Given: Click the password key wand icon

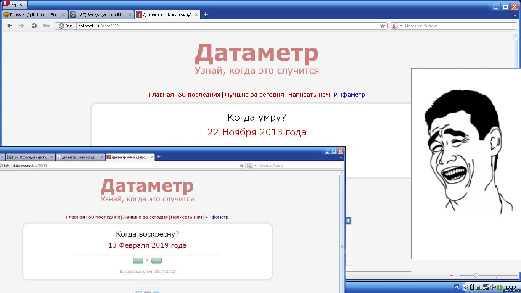Looking at the screenshot, I should (x=46, y=26).
